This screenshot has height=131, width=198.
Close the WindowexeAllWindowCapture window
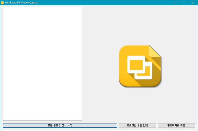point(193,3)
